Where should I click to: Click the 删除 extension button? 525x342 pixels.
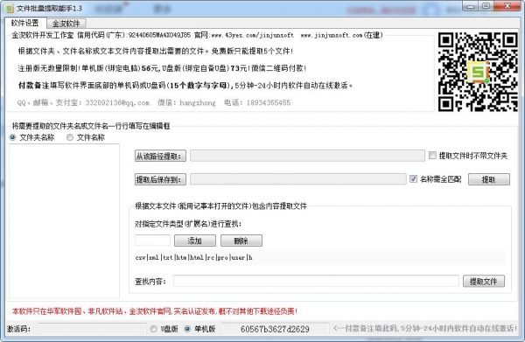click(x=241, y=241)
